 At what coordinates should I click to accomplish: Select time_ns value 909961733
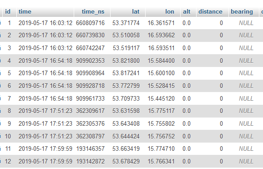pos(90,98)
